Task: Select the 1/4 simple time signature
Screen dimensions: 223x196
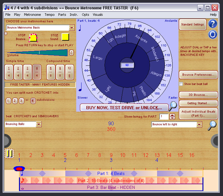Action: click(9, 72)
